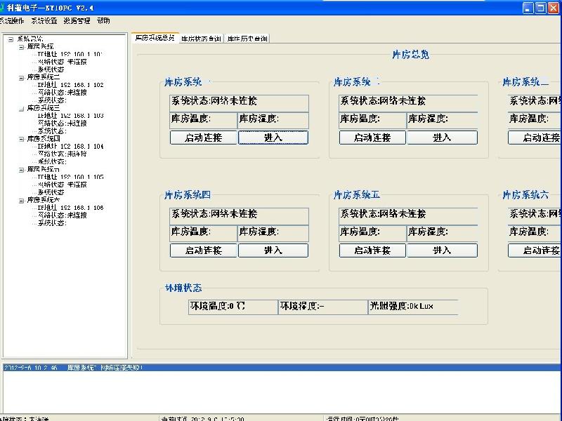Select 系统总览 in the tree
This screenshot has width=562, height=421.
(30, 39)
